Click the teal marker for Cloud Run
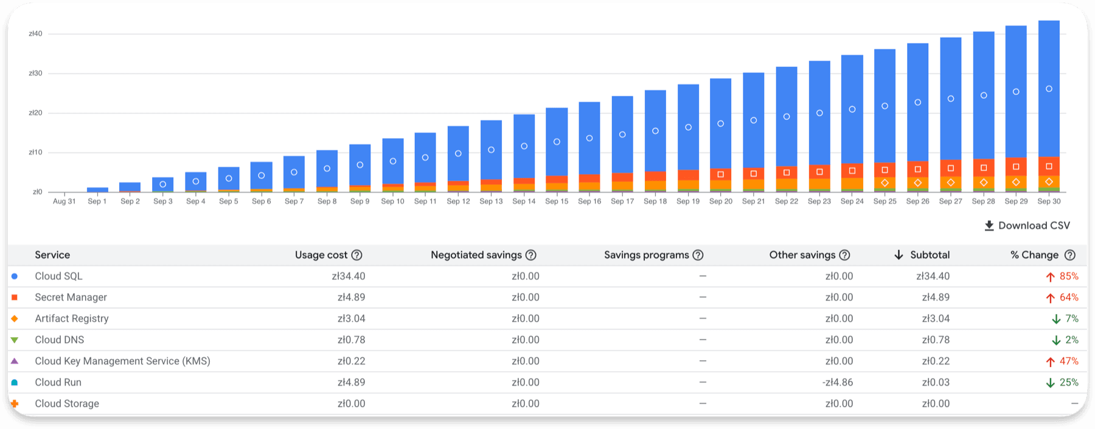 (15, 383)
